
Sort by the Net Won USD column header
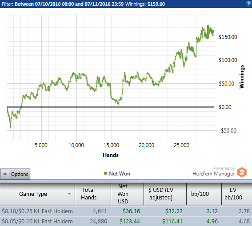point(127,194)
